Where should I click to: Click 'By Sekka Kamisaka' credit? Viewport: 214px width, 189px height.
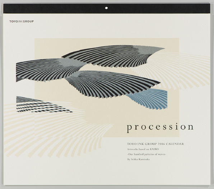pos(138,159)
